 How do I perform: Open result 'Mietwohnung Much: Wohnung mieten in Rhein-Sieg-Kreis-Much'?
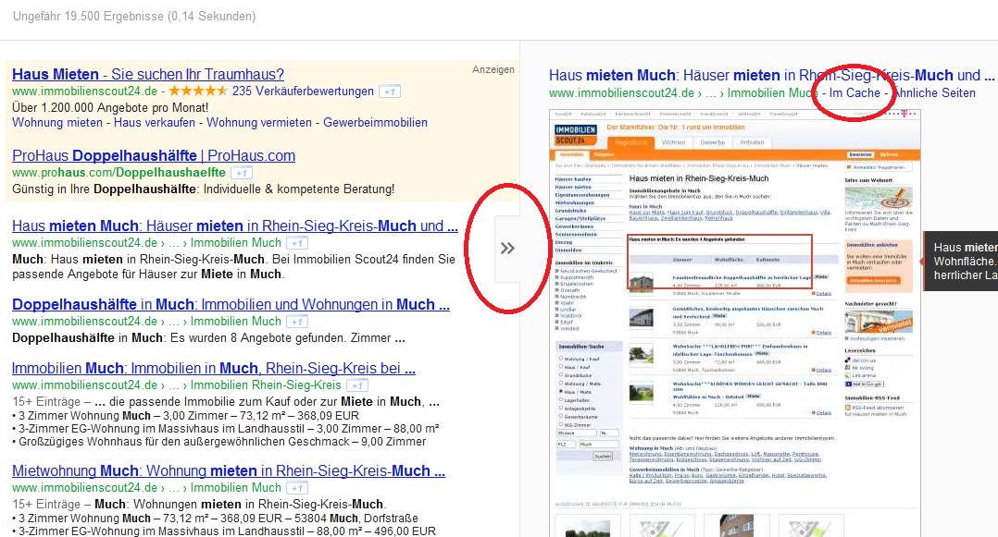[229, 471]
